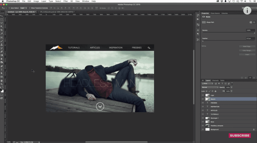Select the Zoom tool
Image resolution: width=257 pixels, height=143 pixels.
[x=2, y=84]
